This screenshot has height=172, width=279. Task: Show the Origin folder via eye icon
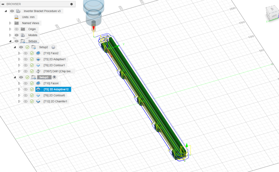click(16, 29)
